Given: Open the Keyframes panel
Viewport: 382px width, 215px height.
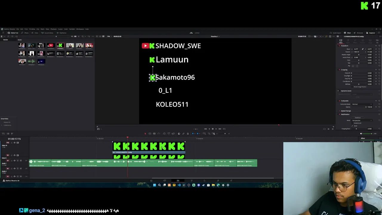Looking at the screenshot, I should coord(61,33).
